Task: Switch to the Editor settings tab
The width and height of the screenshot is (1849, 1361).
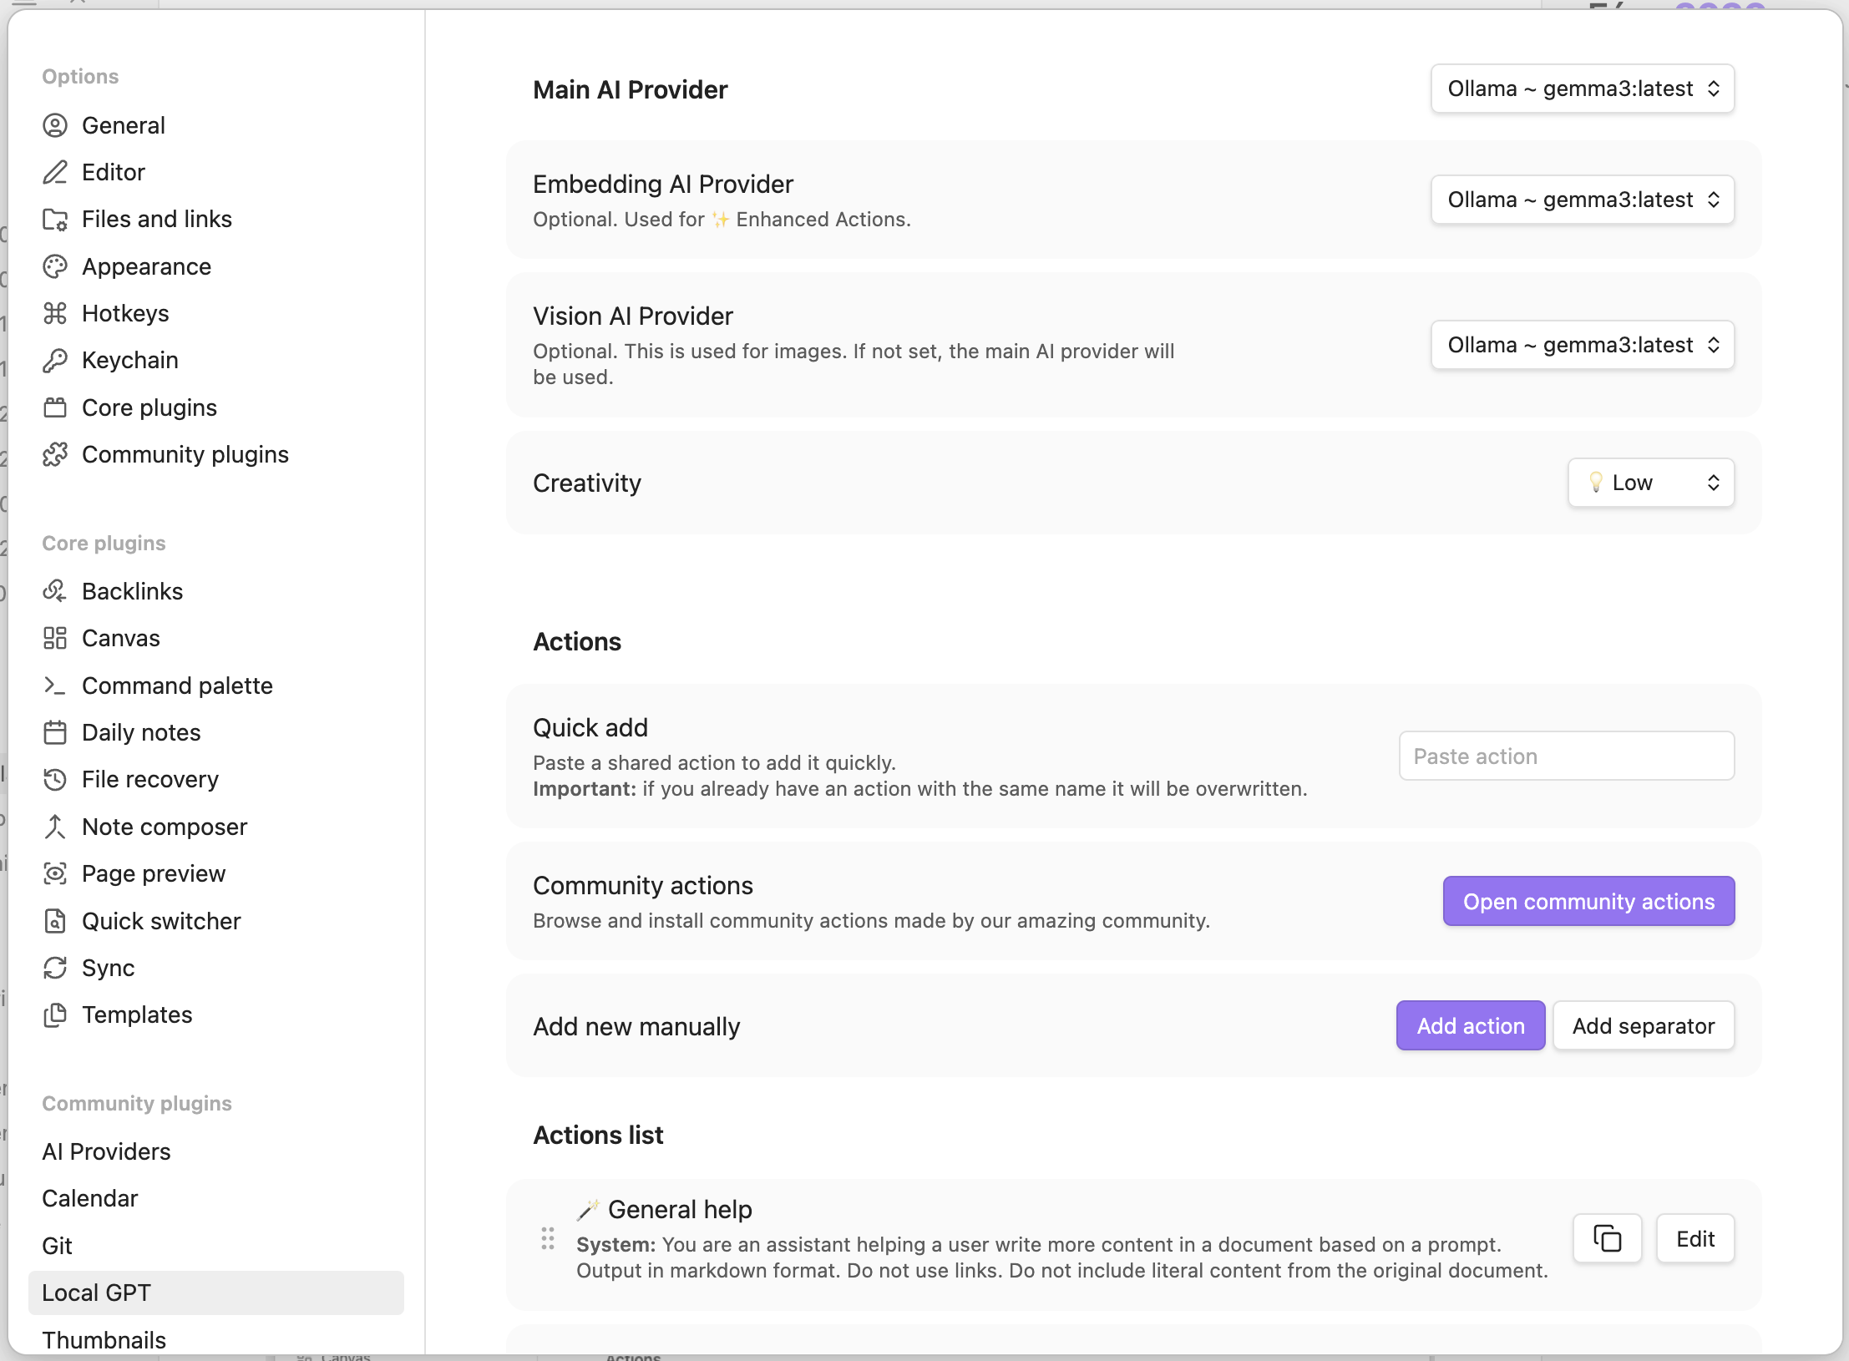Action: tap(114, 172)
